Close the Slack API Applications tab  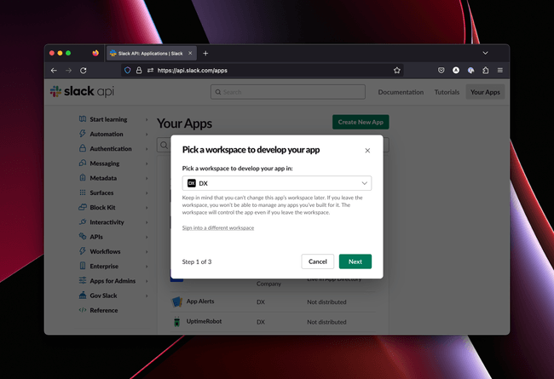point(190,54)
